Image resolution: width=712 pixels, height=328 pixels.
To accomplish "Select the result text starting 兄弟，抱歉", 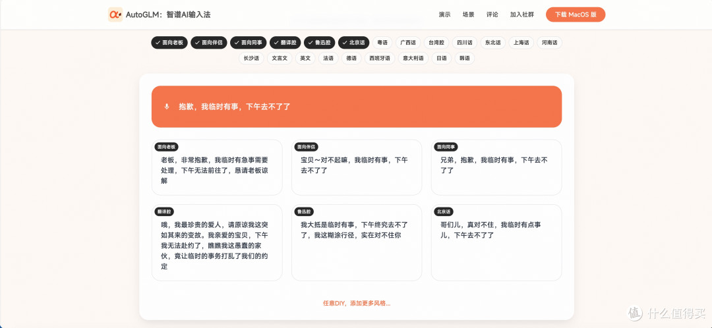I will click(x=494, y=165).
